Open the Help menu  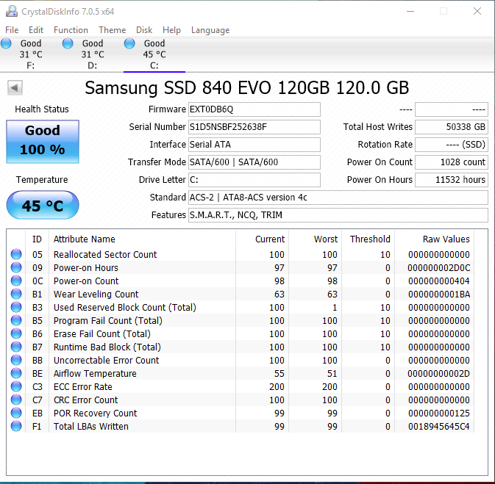coord(171,30)
